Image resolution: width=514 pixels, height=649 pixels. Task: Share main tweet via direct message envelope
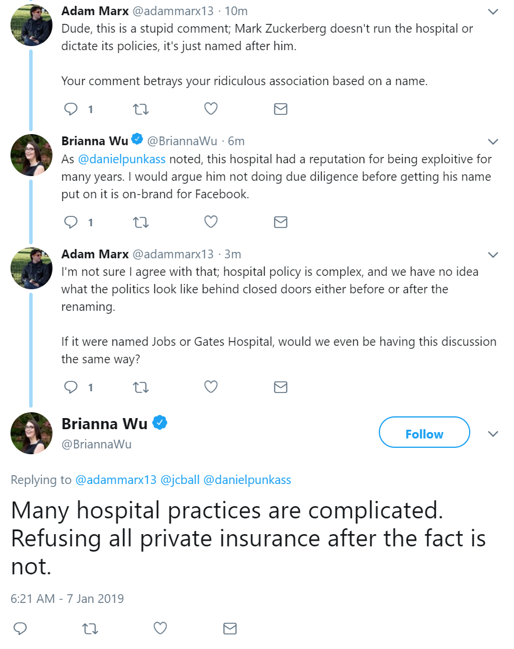[230, 629]
